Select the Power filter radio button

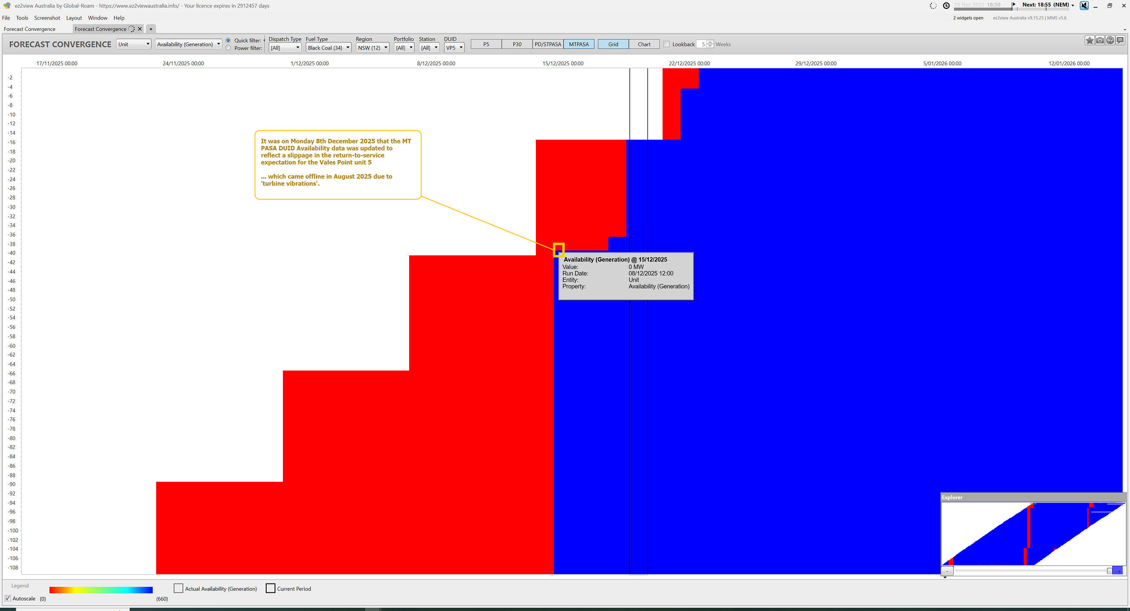(x=228, y=48)
